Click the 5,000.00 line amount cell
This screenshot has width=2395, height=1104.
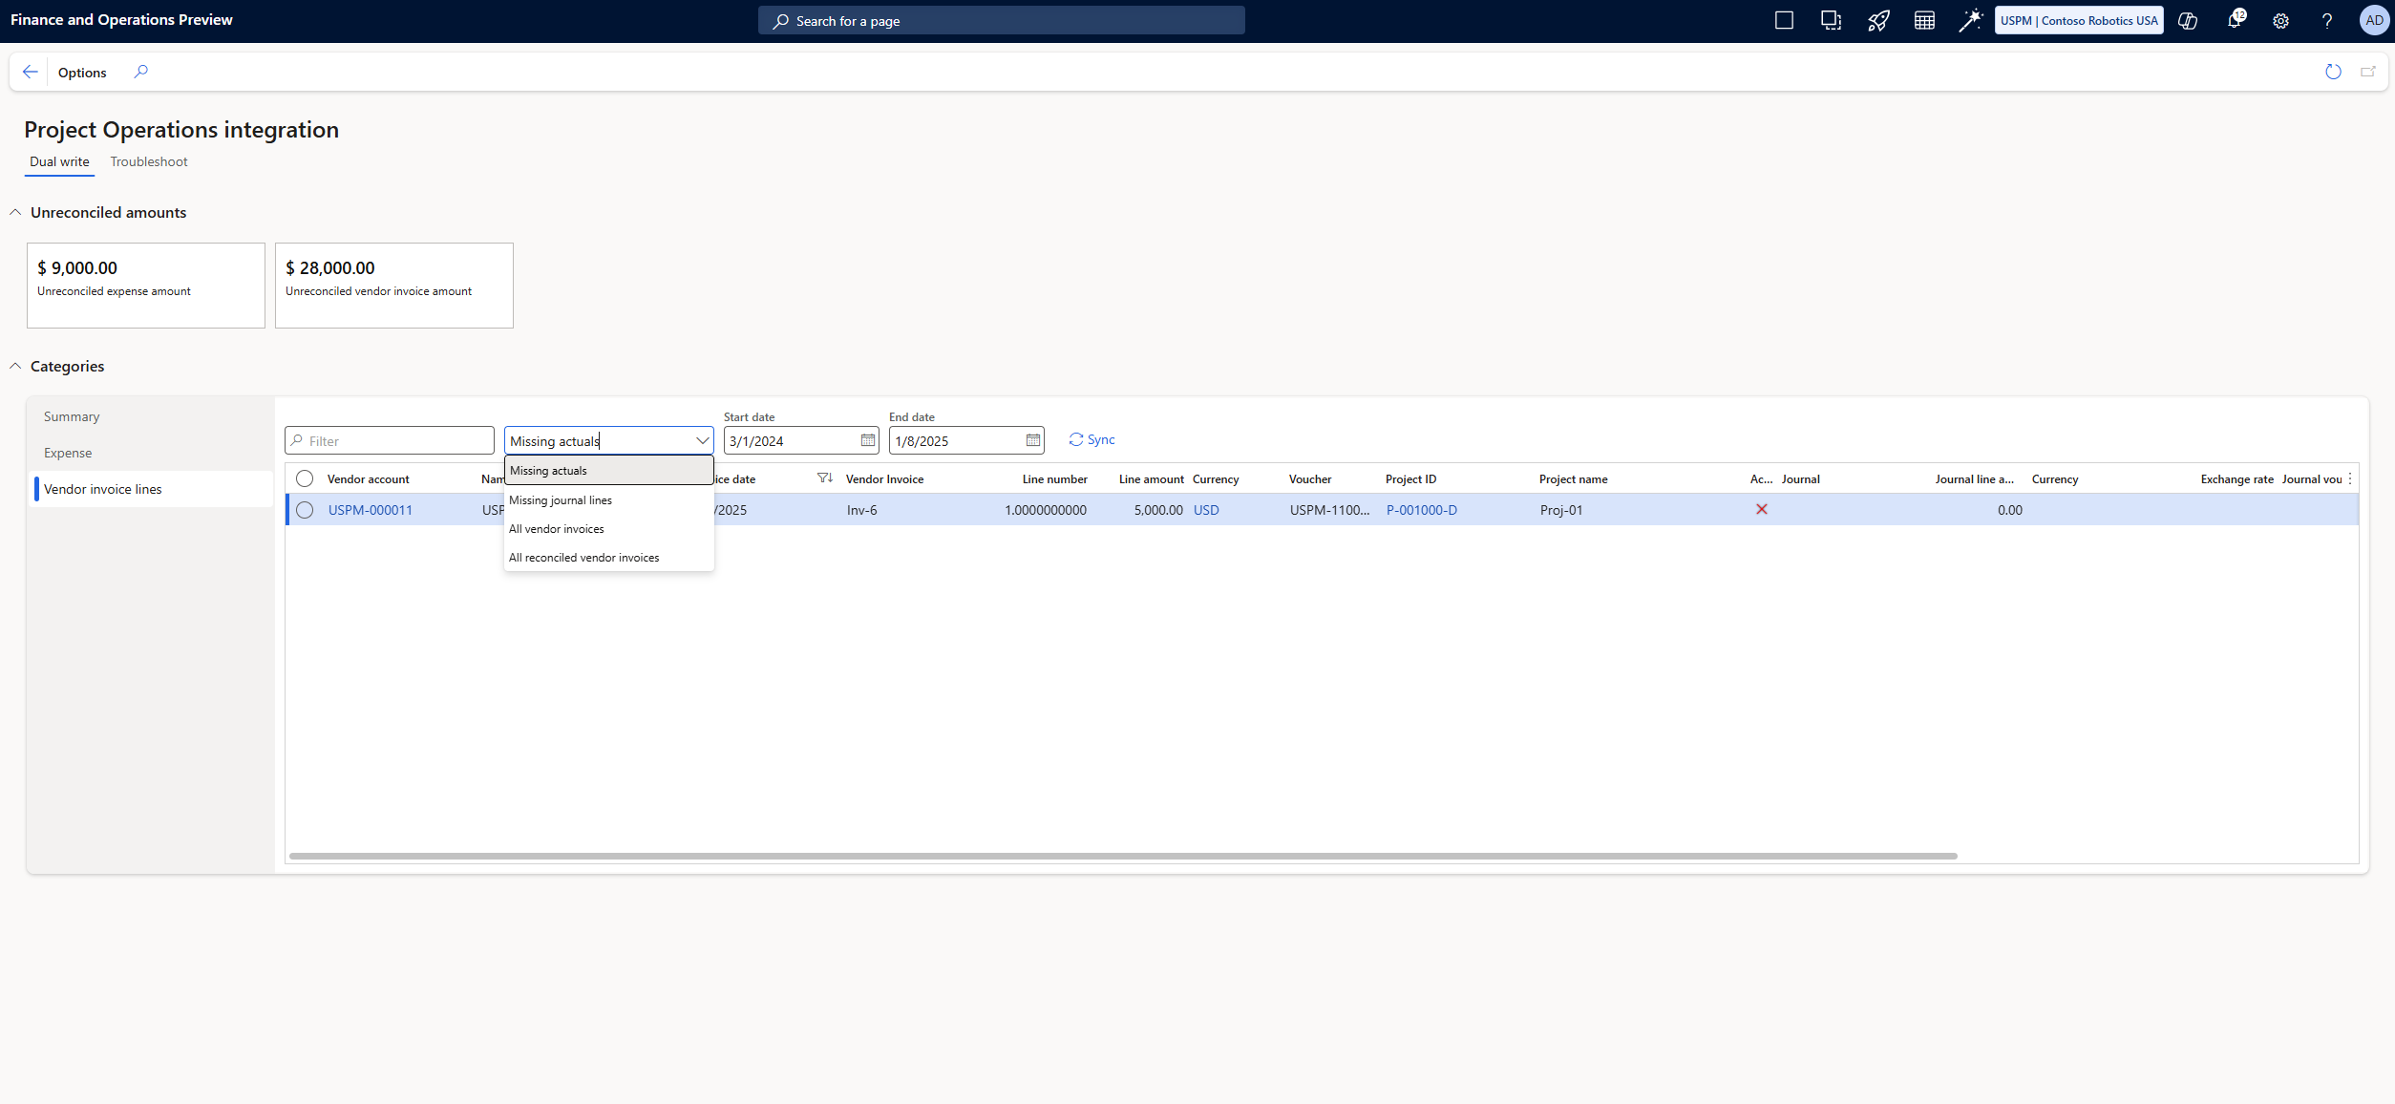(1158, 510)
